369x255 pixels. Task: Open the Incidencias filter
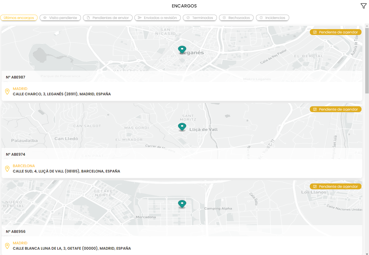[272, 18]
